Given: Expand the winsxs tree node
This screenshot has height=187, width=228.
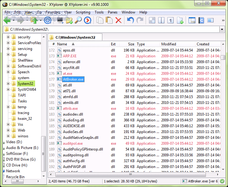Looking at the screenshot, I should pyautogui.click(x=8, y=136).
